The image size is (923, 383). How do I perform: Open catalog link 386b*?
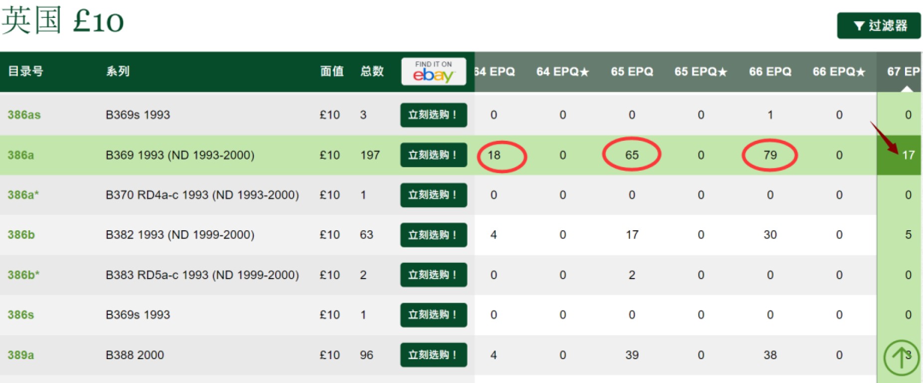click(23, 275)
